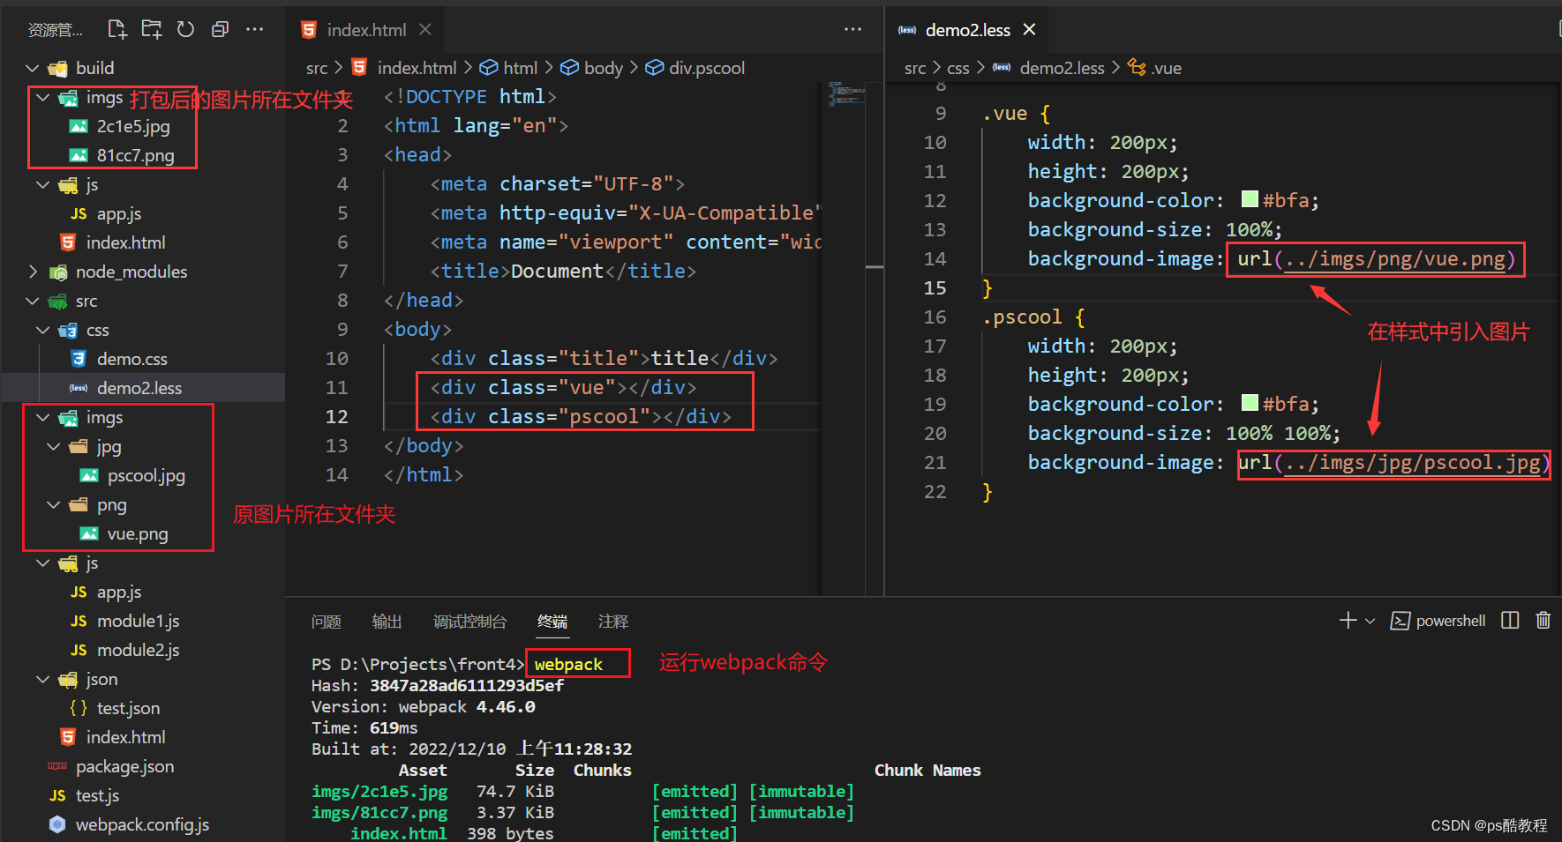Click line number 12 in index.html
This screenshot has height=842, width=1562.
click(336, 416)
